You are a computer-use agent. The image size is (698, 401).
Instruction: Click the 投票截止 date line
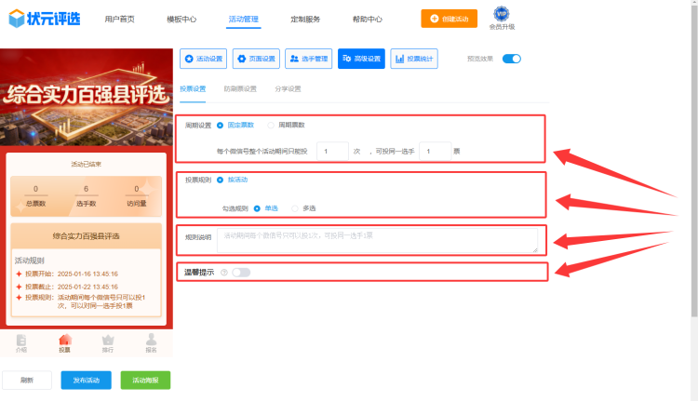coord(67,287)
